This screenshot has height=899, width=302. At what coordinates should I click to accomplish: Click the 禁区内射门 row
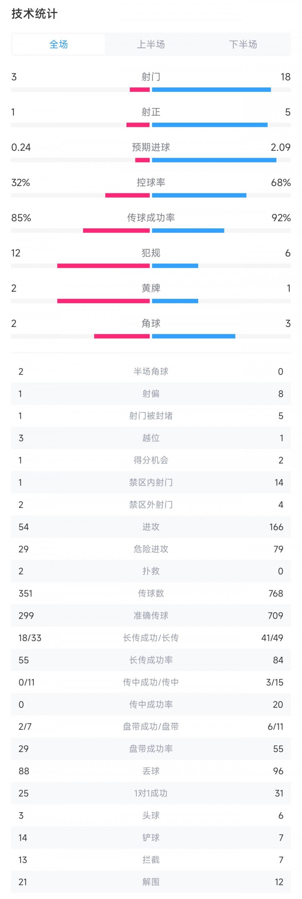(x=151, y=483)
